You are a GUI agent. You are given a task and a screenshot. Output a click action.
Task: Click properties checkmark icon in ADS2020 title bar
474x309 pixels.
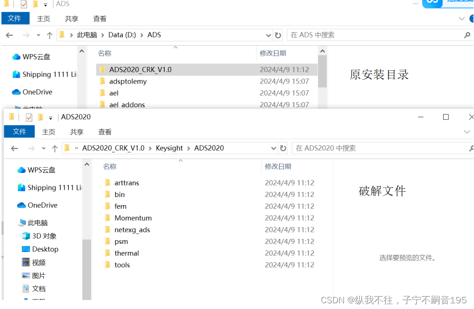tap(29, 117)
